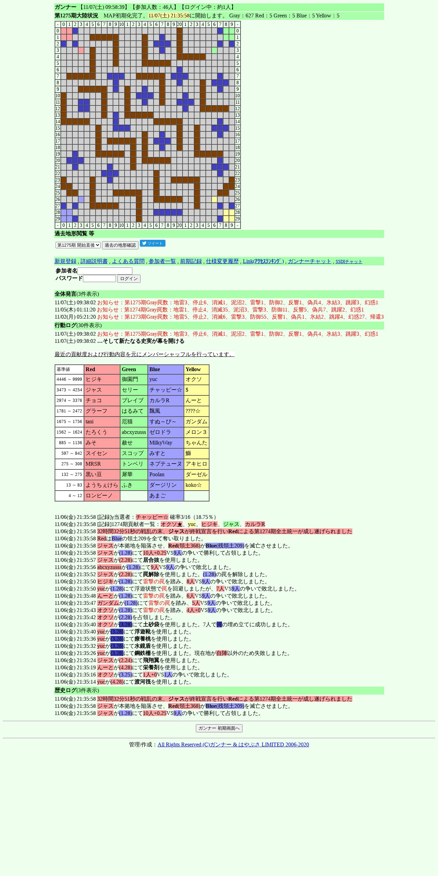Click the 全体発言 section header

pyautogui.click(x=219, y=294)
